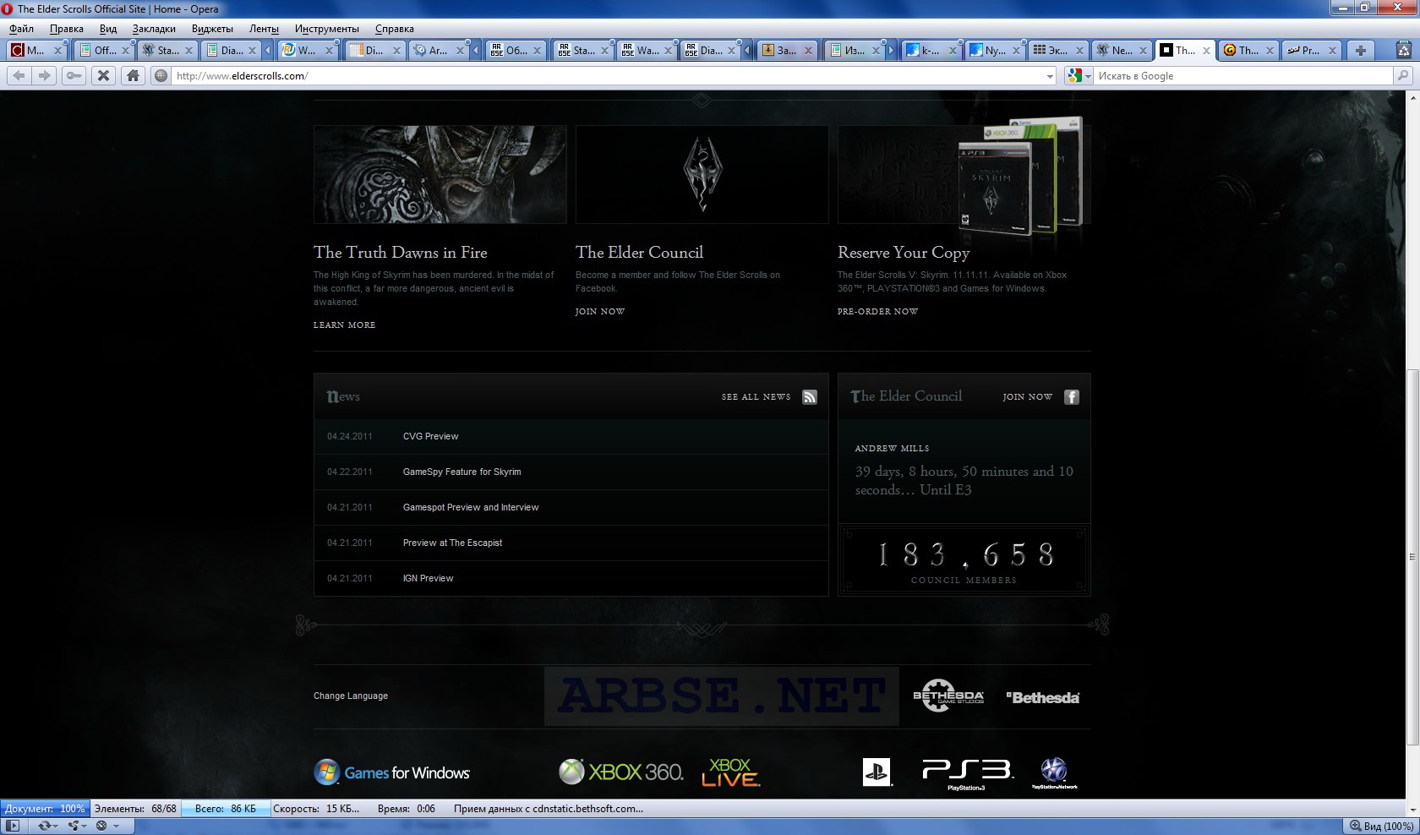This screenshot has width=1420, height=835.
Task: Open the CVG Preview news item
Action: pos(430,436)
